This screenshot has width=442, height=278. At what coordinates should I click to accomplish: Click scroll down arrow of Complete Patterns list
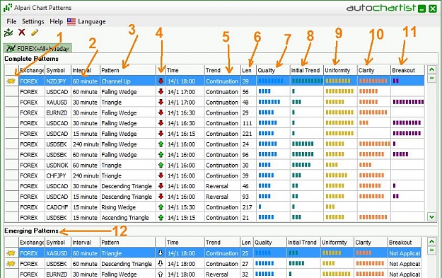431,217
